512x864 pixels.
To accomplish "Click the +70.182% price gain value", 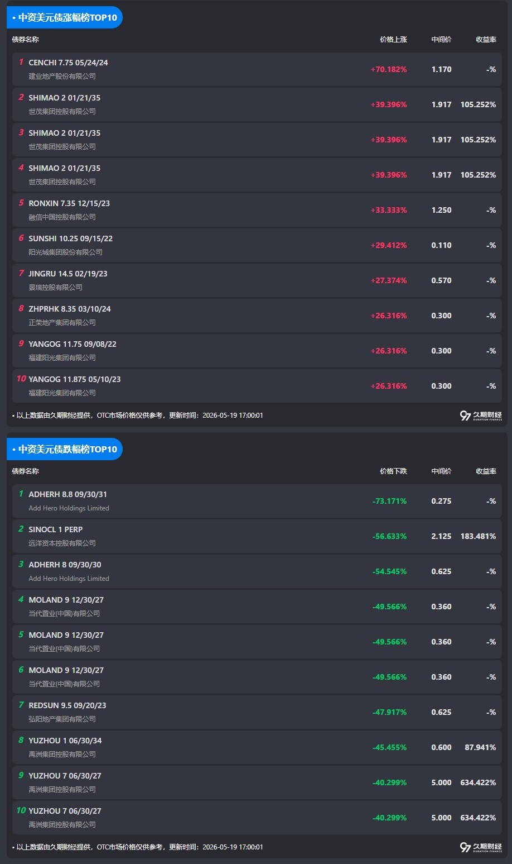I will [389, 70].
